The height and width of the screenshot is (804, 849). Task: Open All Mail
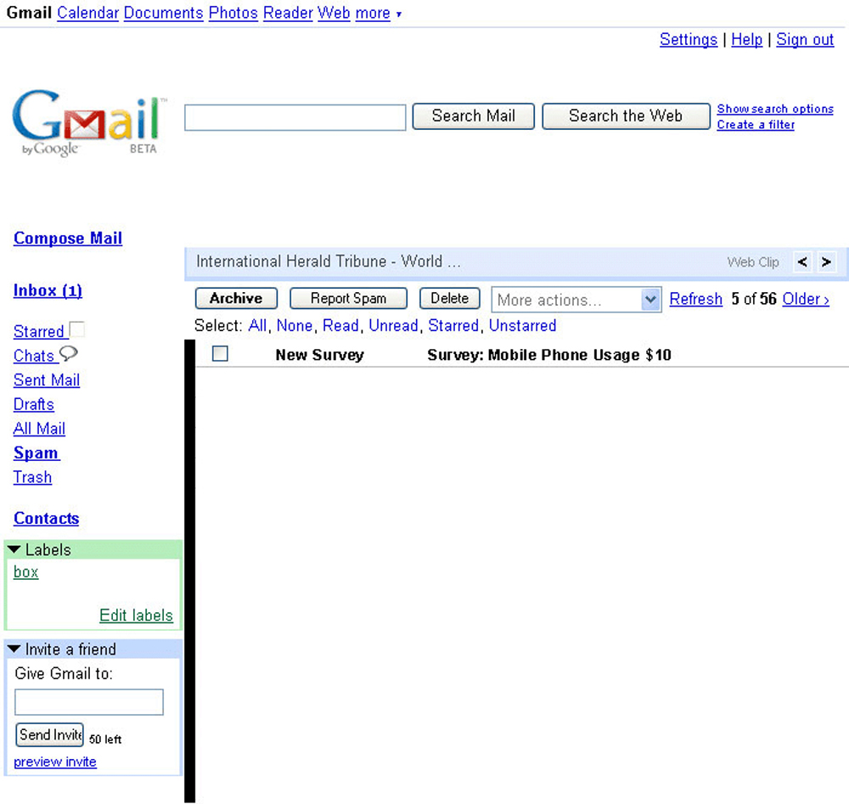tap(39, 429)
